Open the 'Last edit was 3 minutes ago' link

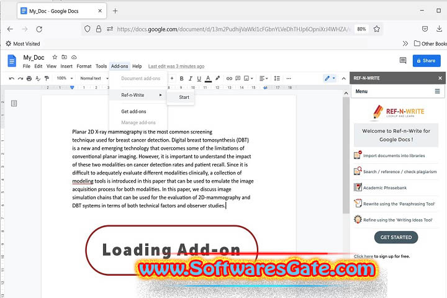[x=176, y=66]
